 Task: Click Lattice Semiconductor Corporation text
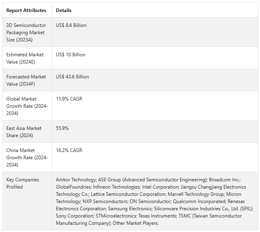(x=128, y=194)
